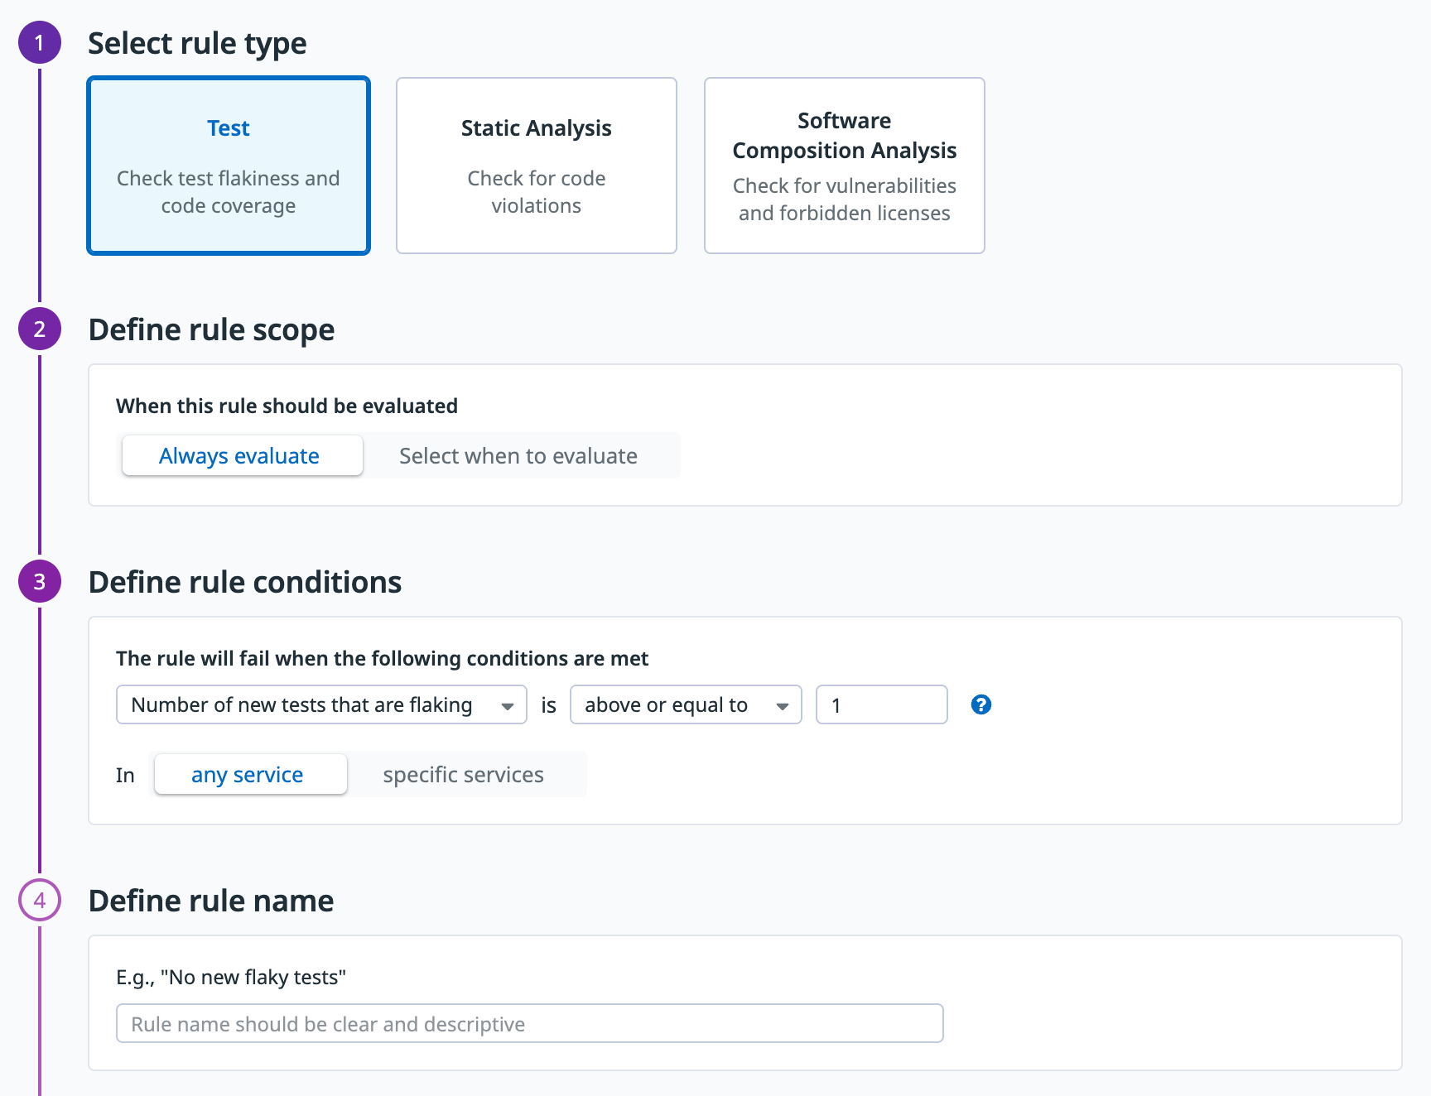This screenshot has height=1096, width=1431.
Task: Click the step 2 circle icon
Action: point(39,329)
